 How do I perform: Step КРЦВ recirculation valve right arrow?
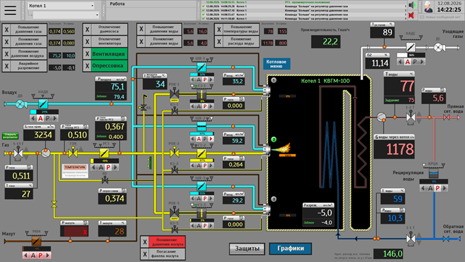pyautogui.click(x=444, y=188)
